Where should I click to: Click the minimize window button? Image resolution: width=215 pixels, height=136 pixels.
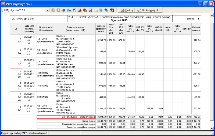click(x=200, y=4)
